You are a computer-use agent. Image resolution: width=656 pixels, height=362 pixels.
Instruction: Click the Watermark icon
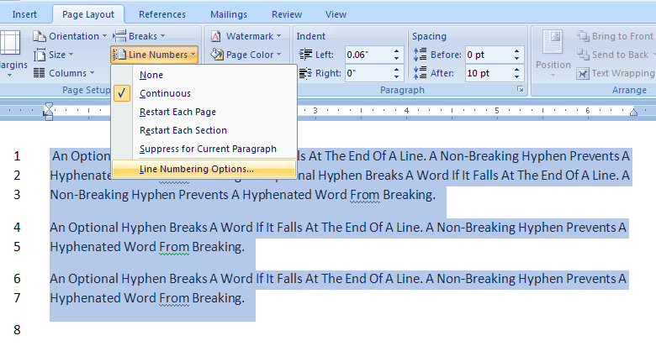point(216,36)
